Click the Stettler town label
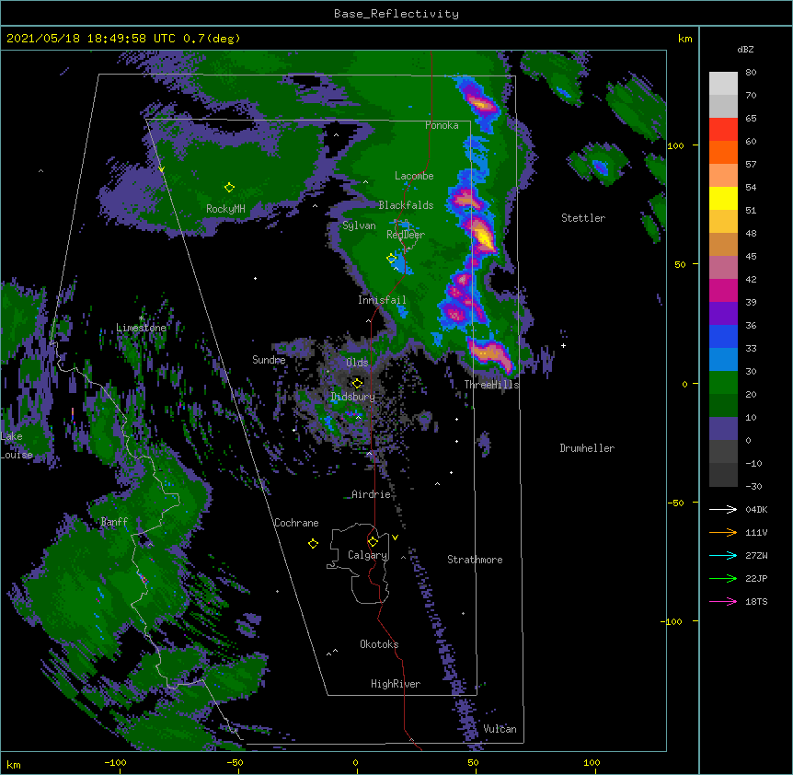 click(583, 218)
